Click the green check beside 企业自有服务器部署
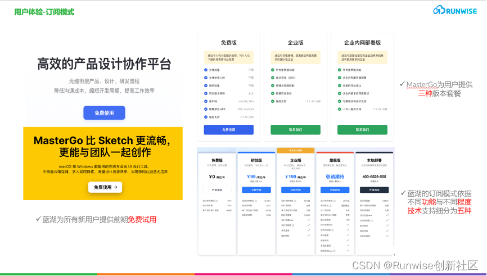This screenshot has height=276, width=487. (340, 78)
